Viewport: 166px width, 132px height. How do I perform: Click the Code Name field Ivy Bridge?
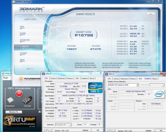click(63, 86)
